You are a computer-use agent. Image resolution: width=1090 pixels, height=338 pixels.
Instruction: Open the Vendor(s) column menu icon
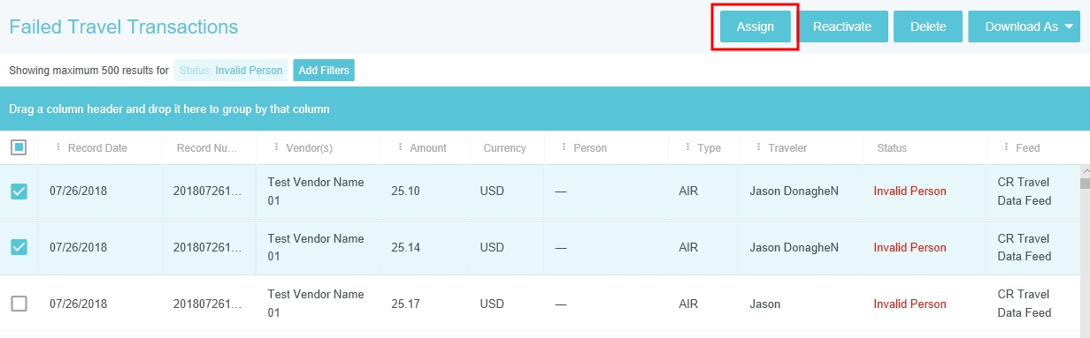(276, 147)
